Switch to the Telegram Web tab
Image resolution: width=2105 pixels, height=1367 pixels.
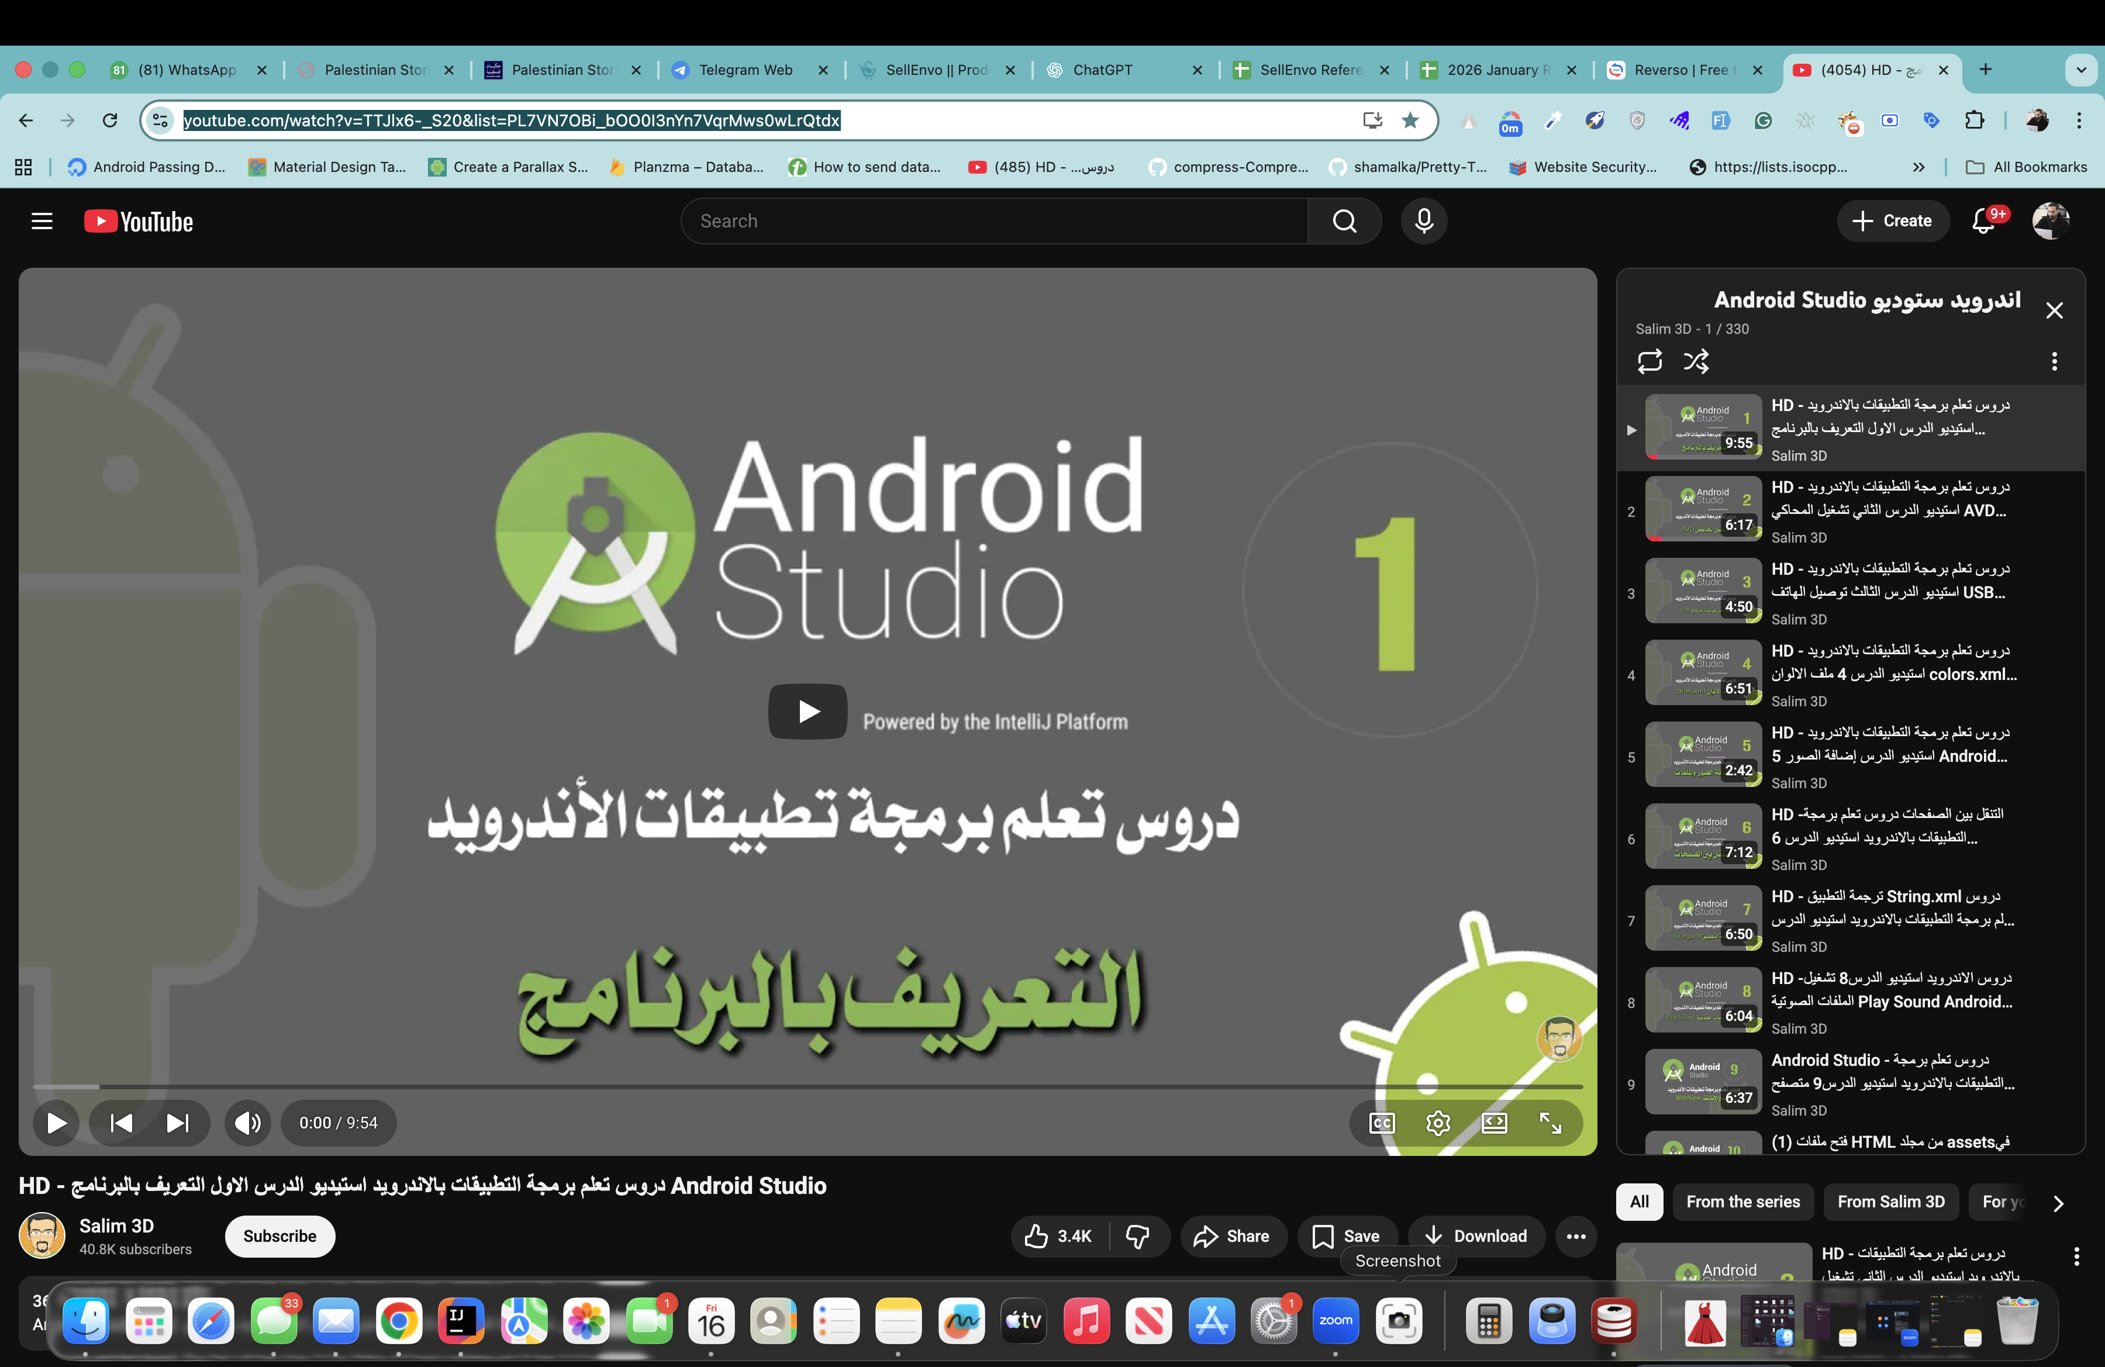coord(745,70)
